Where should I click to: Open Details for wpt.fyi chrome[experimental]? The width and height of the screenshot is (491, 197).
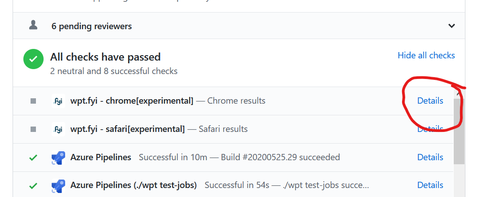[x=430, y=101]
